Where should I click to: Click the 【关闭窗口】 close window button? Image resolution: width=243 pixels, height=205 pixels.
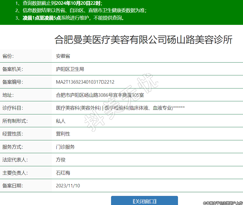[x=144, y=201]
